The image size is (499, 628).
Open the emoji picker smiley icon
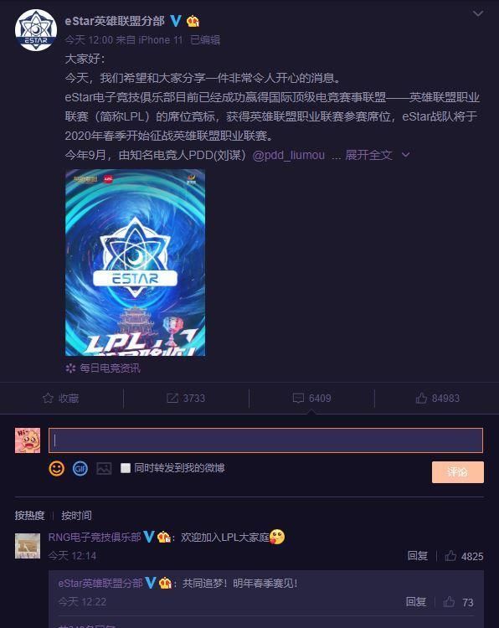click(x=56, y=468)
